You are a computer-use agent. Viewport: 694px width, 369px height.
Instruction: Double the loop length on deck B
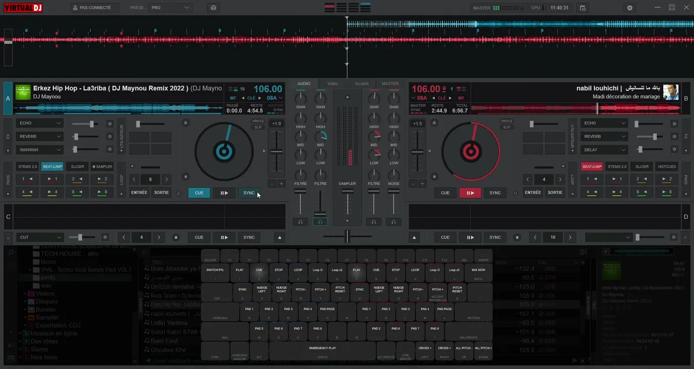[x=560, y=179]
